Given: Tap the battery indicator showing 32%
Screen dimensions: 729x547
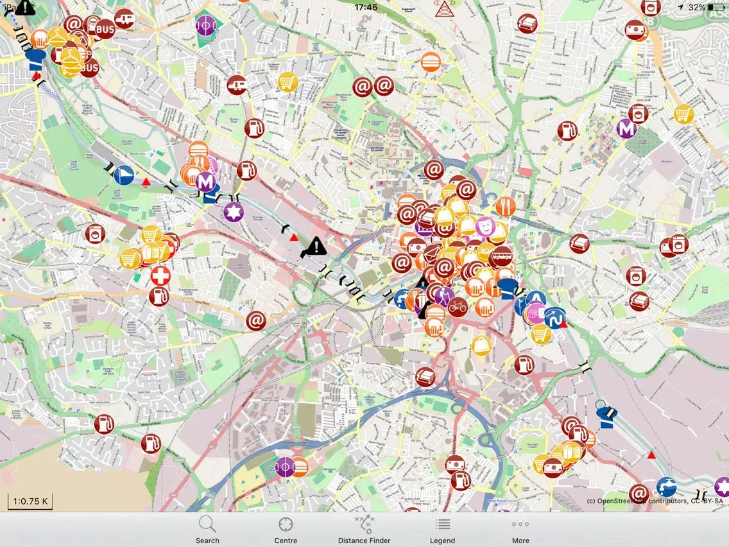Looking at the screenshot, I should (x=716, y=7).
